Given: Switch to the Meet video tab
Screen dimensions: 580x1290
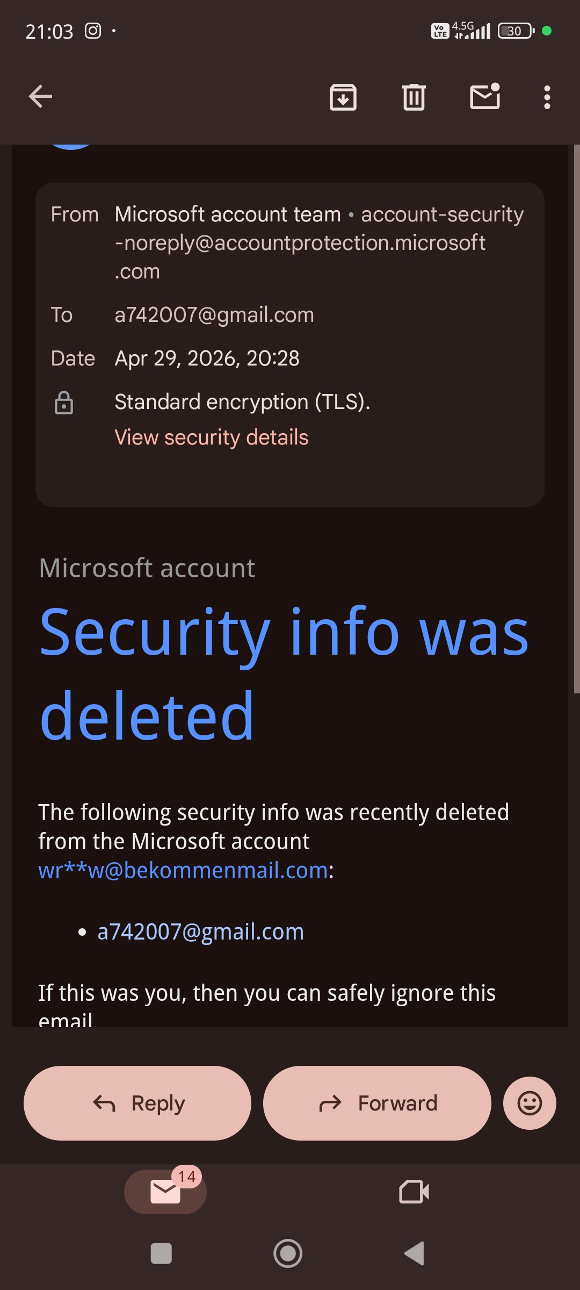Looking at the screenshot, I should tap(414, 1192).
